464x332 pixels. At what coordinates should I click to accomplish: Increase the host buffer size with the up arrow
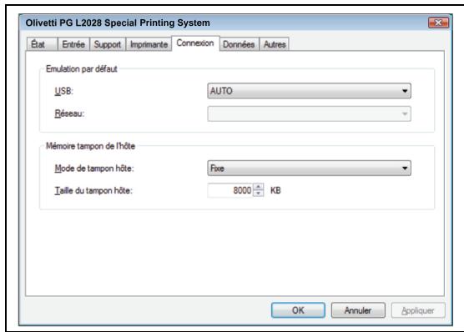tap(259, 187)
